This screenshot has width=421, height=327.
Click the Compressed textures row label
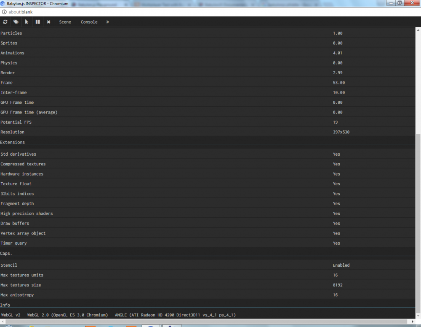point(23,164)
